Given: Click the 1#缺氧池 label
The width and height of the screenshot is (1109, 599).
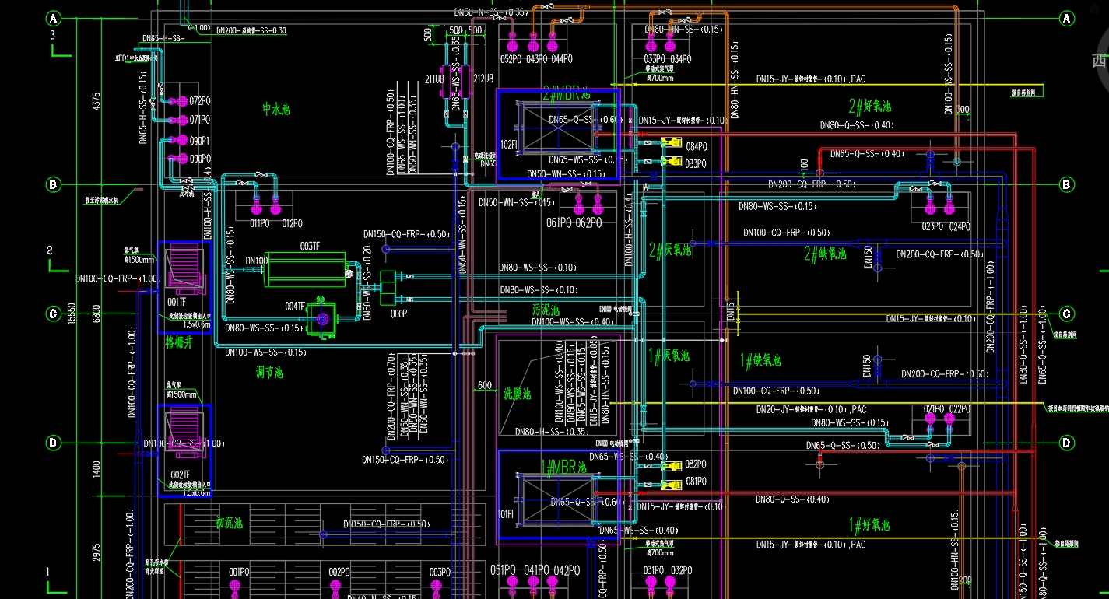Looking at the screenshot, I should click(x=760, y=360).
